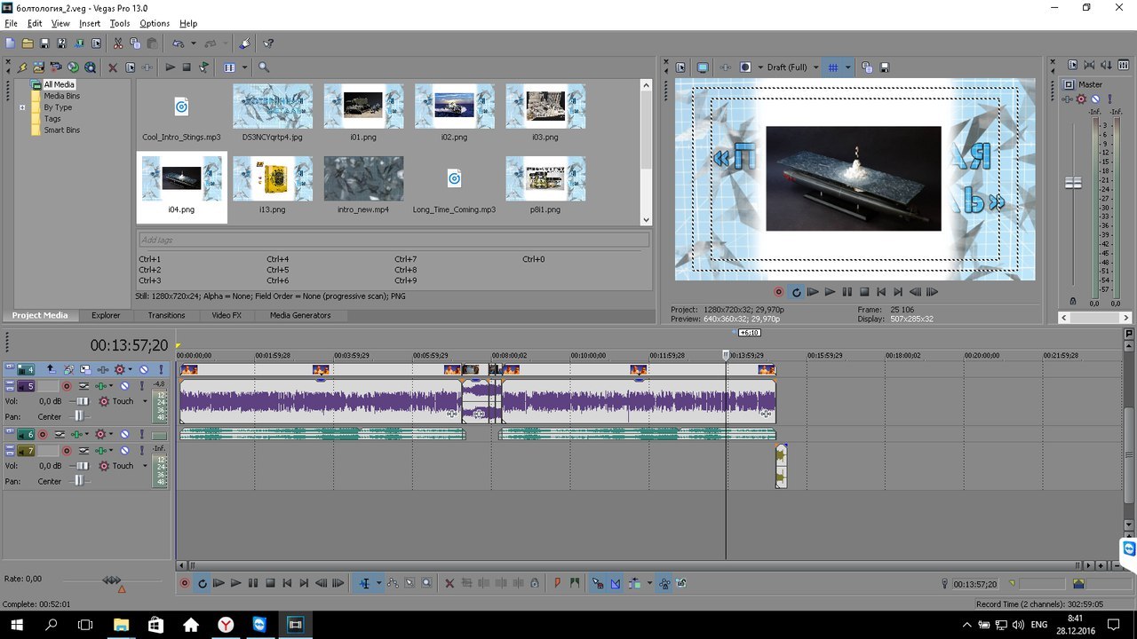Arm audio track 6 for record
Viewport: 1137px width, 639px height.
[x=42, y=435]
